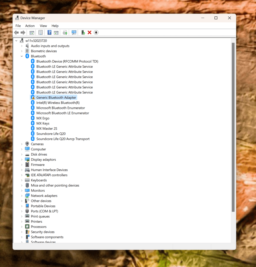256x267 pixels.
Task: Open the File menu
Action: [x=18, y=26]
